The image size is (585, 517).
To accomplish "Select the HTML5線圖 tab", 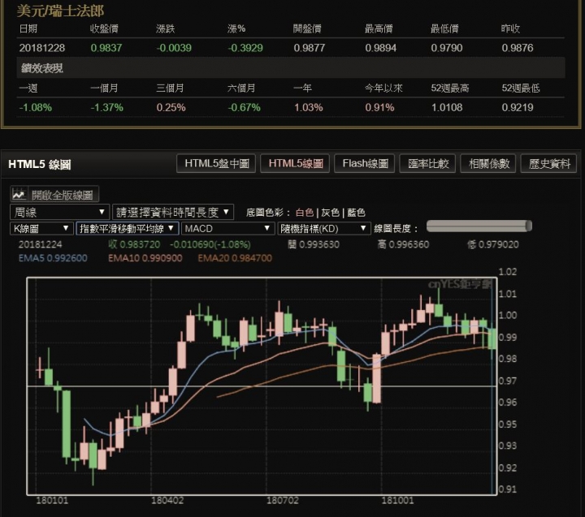I will pos(295,164).
